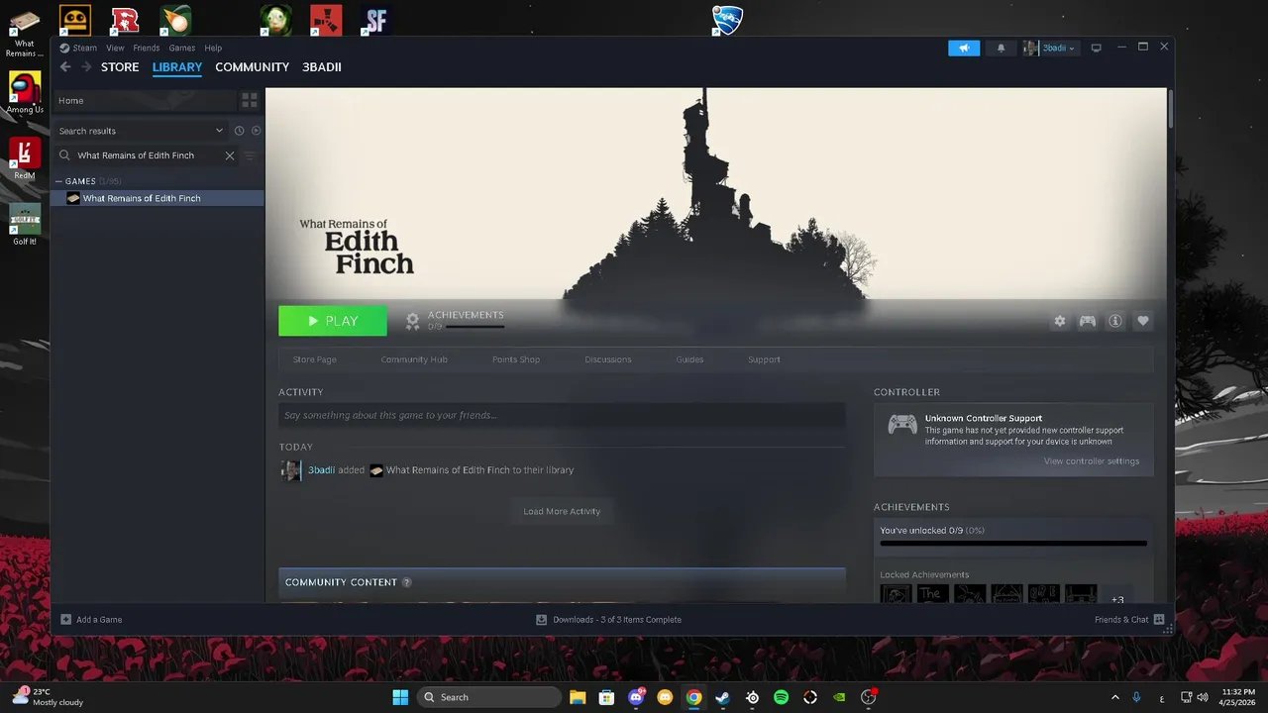Open the Help menu

213,48
